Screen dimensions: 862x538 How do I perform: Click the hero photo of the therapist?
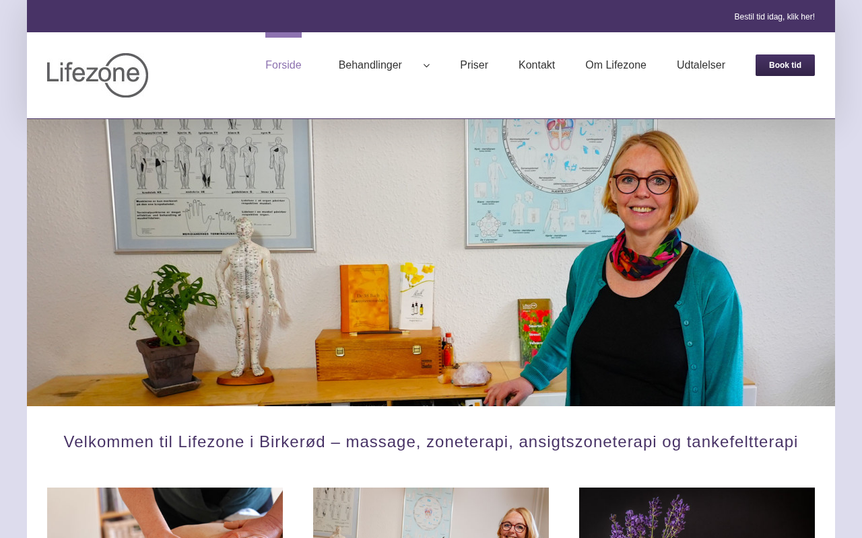(x=431, y=262)
